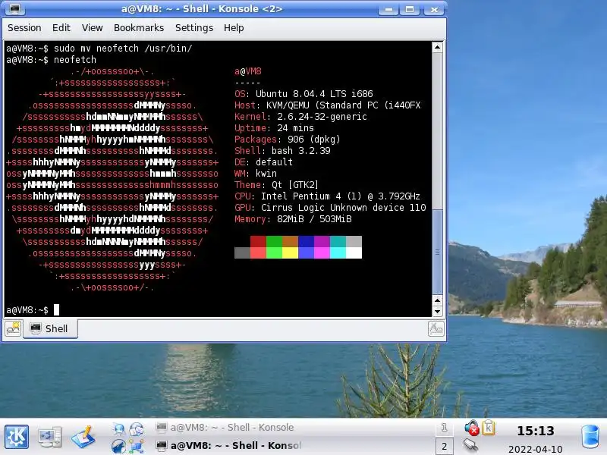The height and width of the screenshot is (455, 607).
Task: Click the white color block
Action: (x=354, y=253)
